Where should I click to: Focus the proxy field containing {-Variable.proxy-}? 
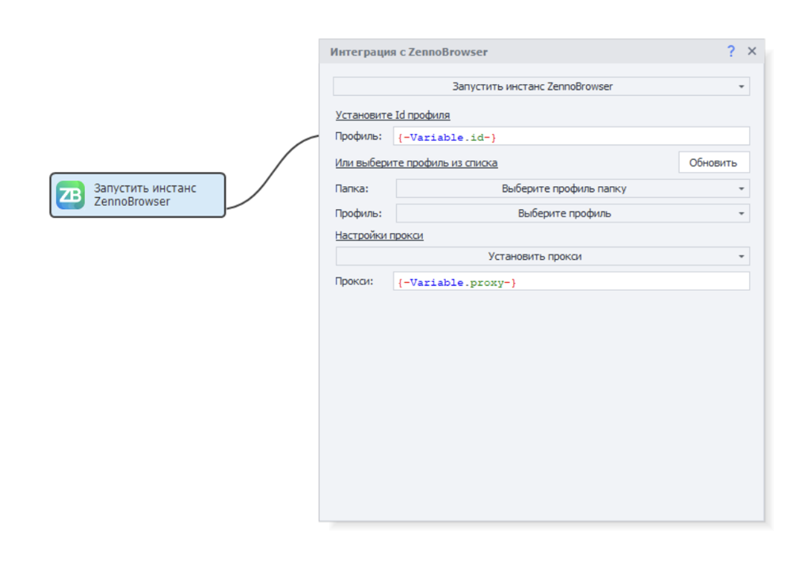click(x=570, y=281)
